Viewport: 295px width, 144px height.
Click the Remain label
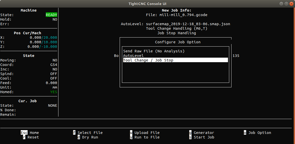pos(8,114)
